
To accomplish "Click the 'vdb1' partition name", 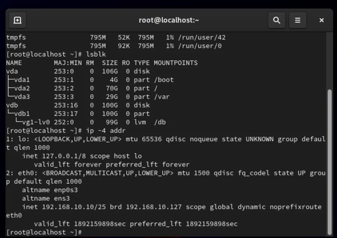I will 22,114.
